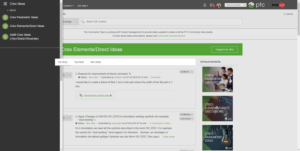Switch to the Hot Ideas tab
300x151 pixels.
coord(63,62)
